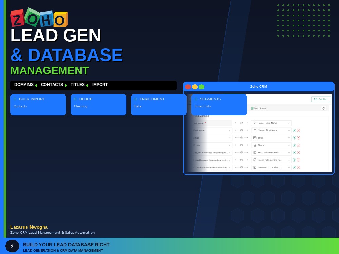Click the mapping connector icon on First Name row
This screenshot has width=339, height=254.
[241, 130]
